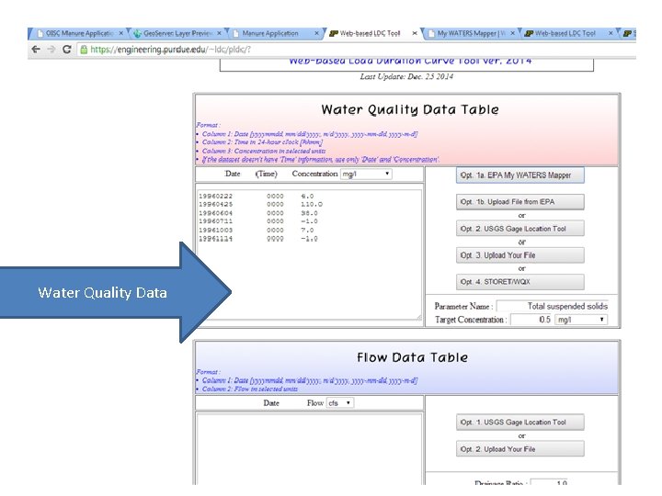662x496 pixels.
Task: Click Last Update: Dec. 25 2014 text
Action: pos(406,76)
